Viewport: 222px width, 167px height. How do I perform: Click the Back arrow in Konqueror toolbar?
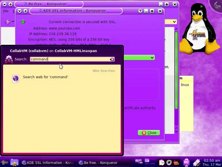[7, 22]
